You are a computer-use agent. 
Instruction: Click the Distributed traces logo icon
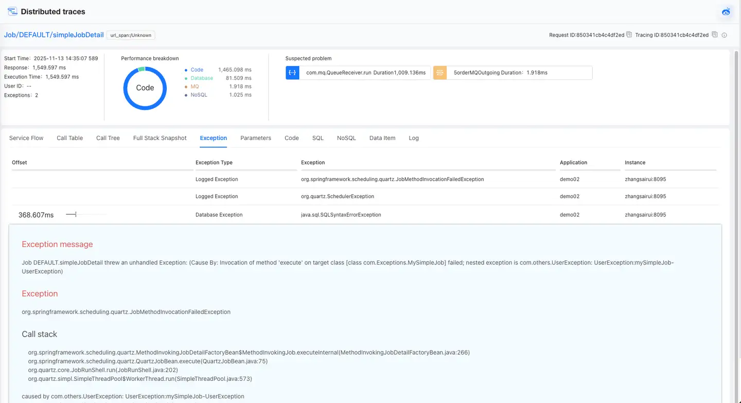click(12, 11)
